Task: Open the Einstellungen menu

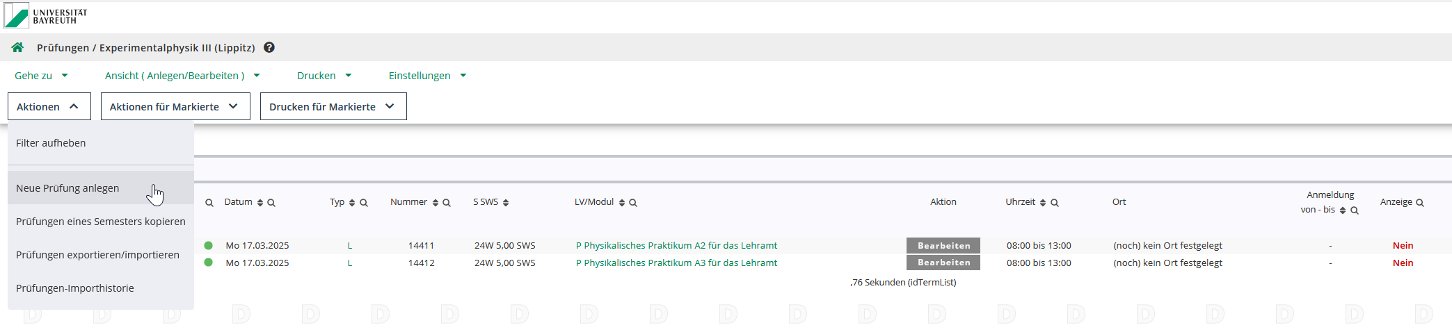Action: point(426,76)
